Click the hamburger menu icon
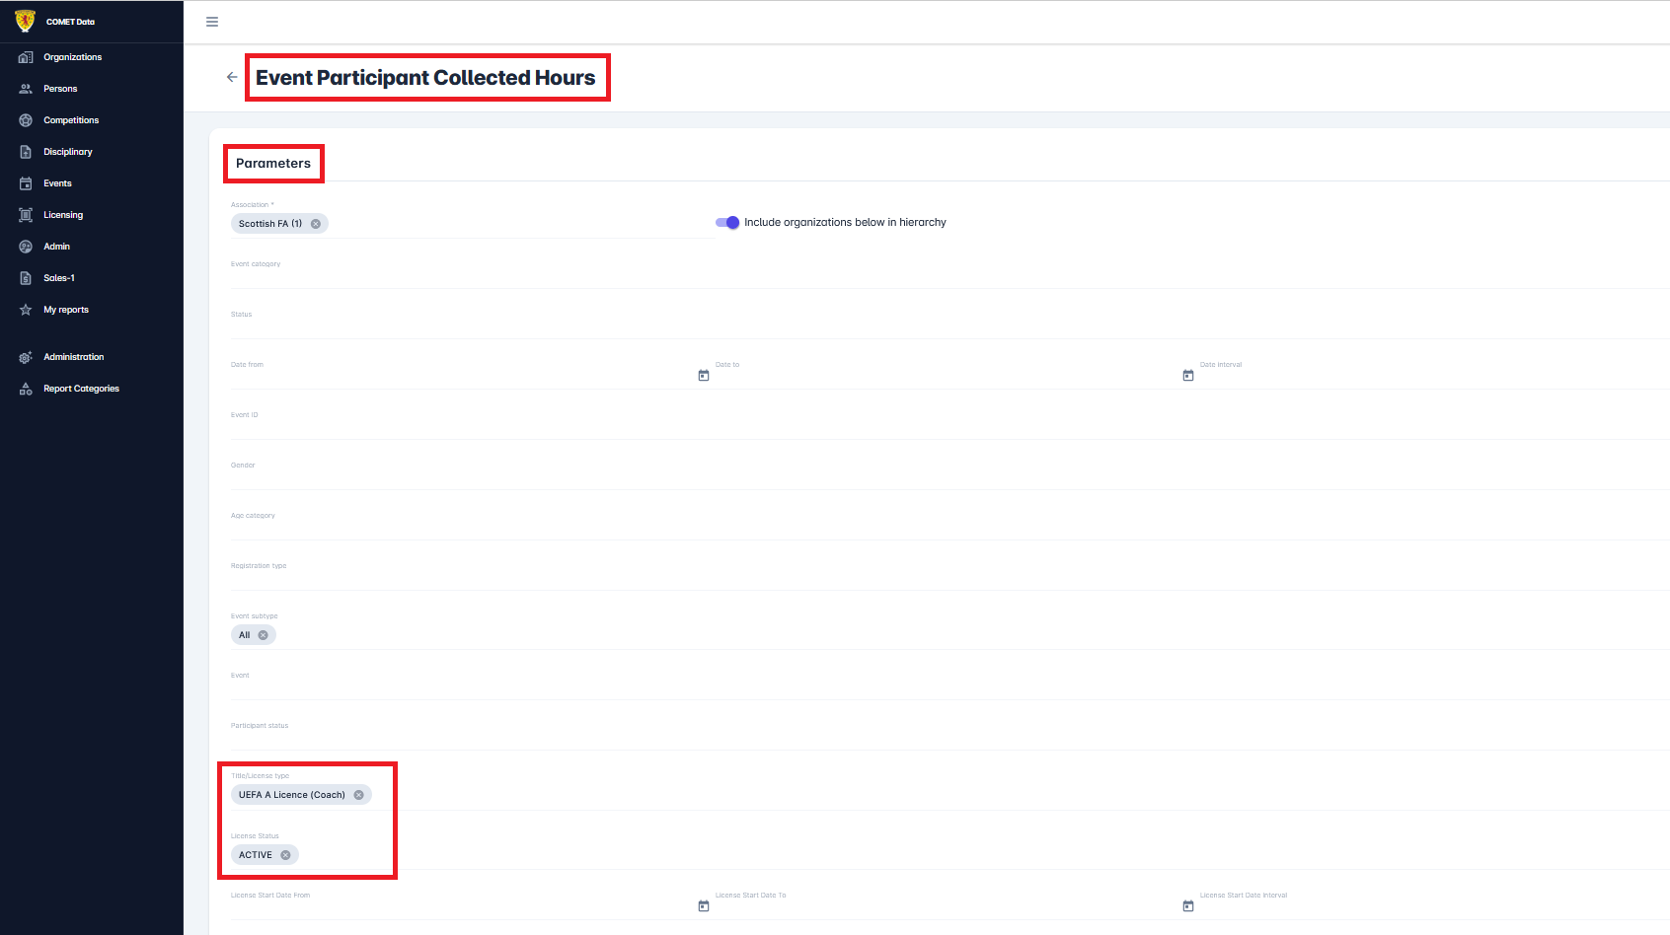This screenshot has height=935, width=1670. 212,22
